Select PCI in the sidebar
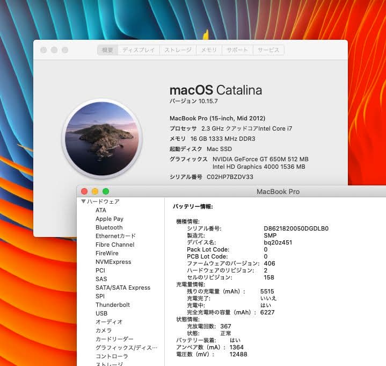Image resolution: width=386 pixels, height=366 pixels. click(100, 270)
